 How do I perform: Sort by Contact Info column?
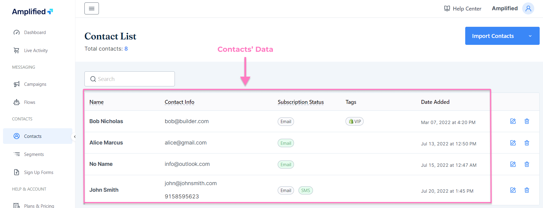pos(179,102)
